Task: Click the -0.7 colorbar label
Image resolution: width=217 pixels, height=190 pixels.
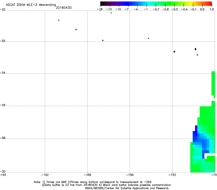Action: 156,9
